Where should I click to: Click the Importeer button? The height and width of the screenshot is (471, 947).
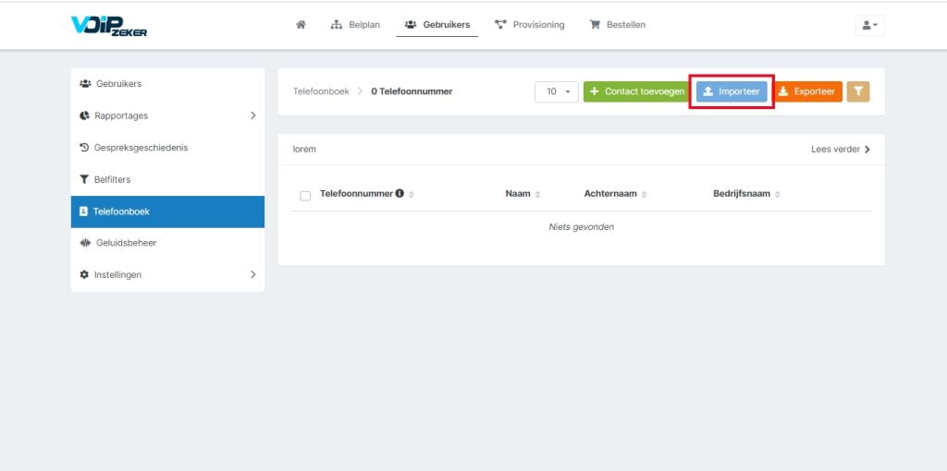(732, 91)
